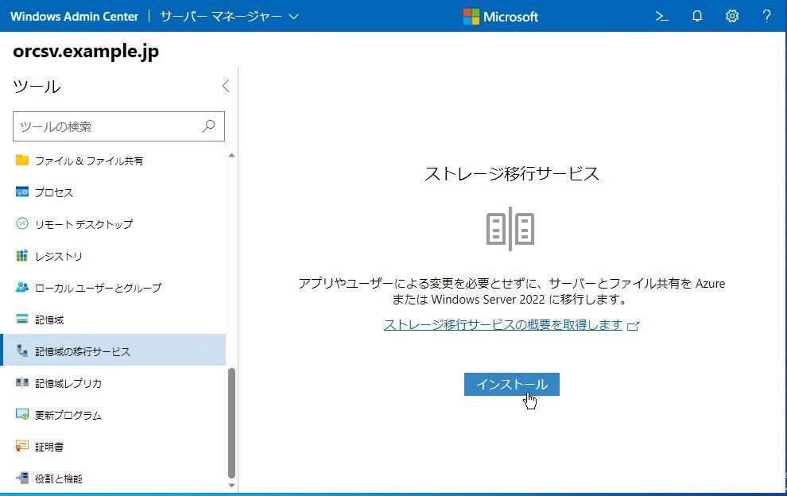Select 役割と機能 entry
Image resolution: width=787 pixels, height=496 pixels.
pos(114,479)
